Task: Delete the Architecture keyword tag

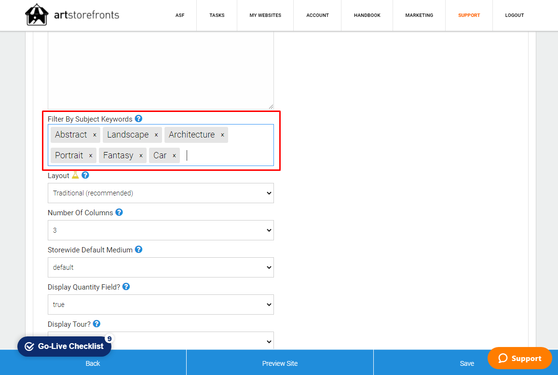Action: pos(222,135)
